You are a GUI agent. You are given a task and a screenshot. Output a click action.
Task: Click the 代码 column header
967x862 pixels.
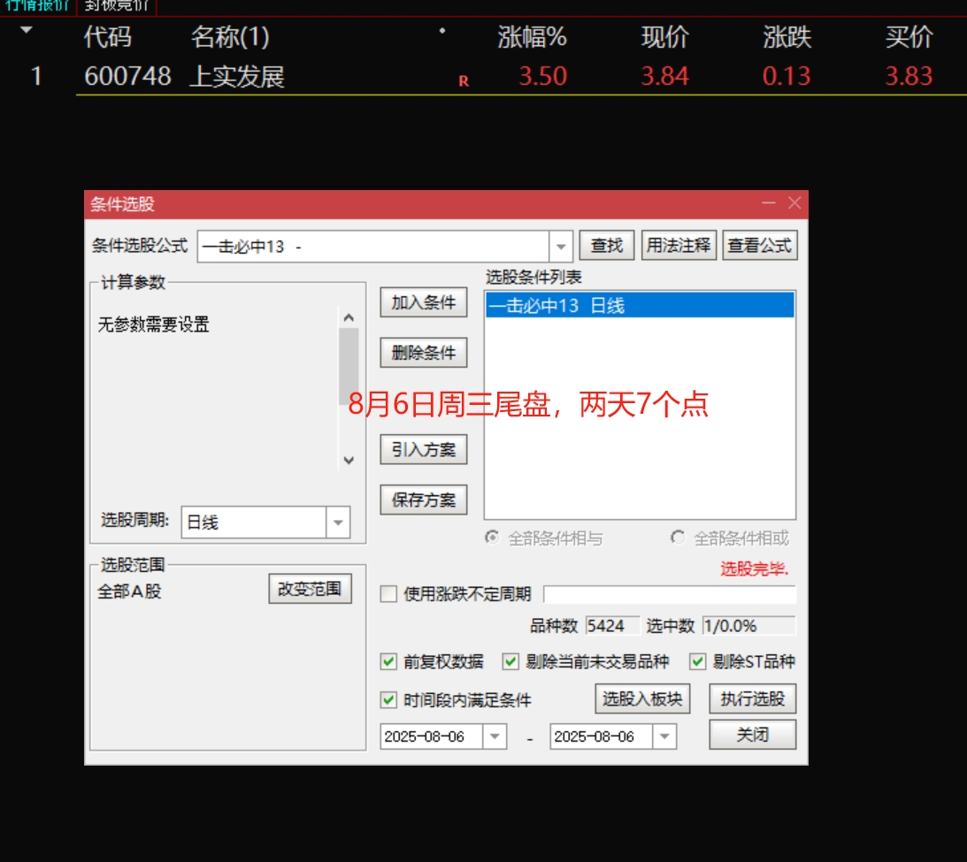click(x=108, y=37)
